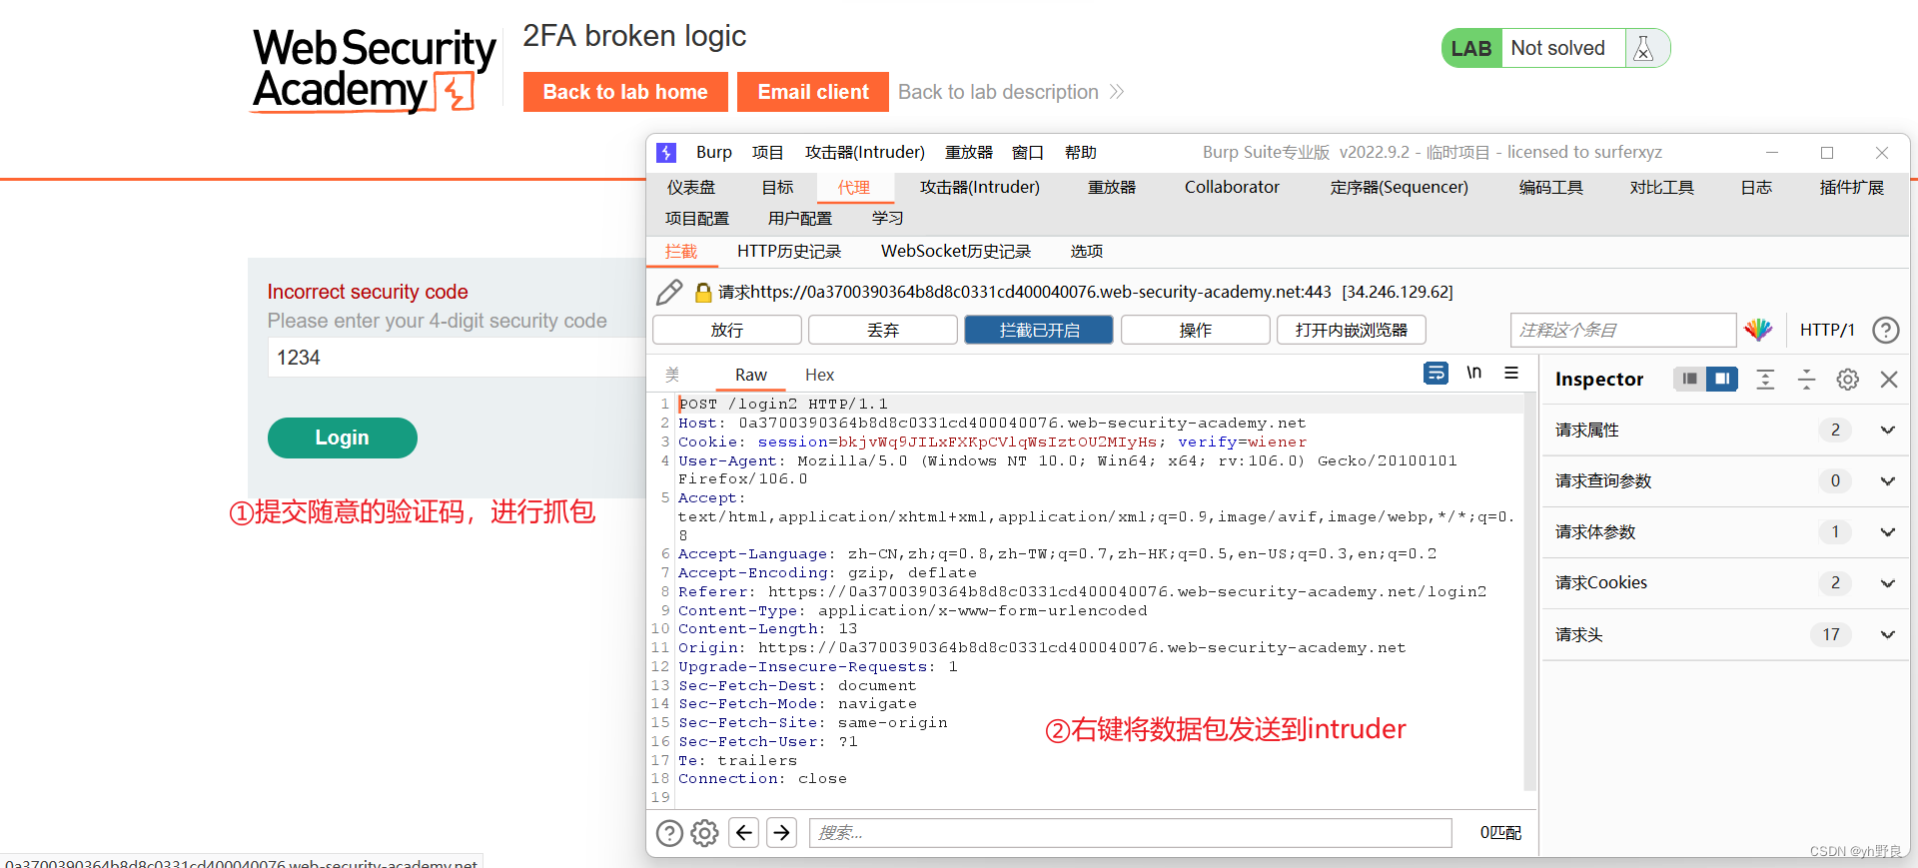Open the editor hamburger menu icon
This screenshot has width=1918, height=868.
[1511, 373]
